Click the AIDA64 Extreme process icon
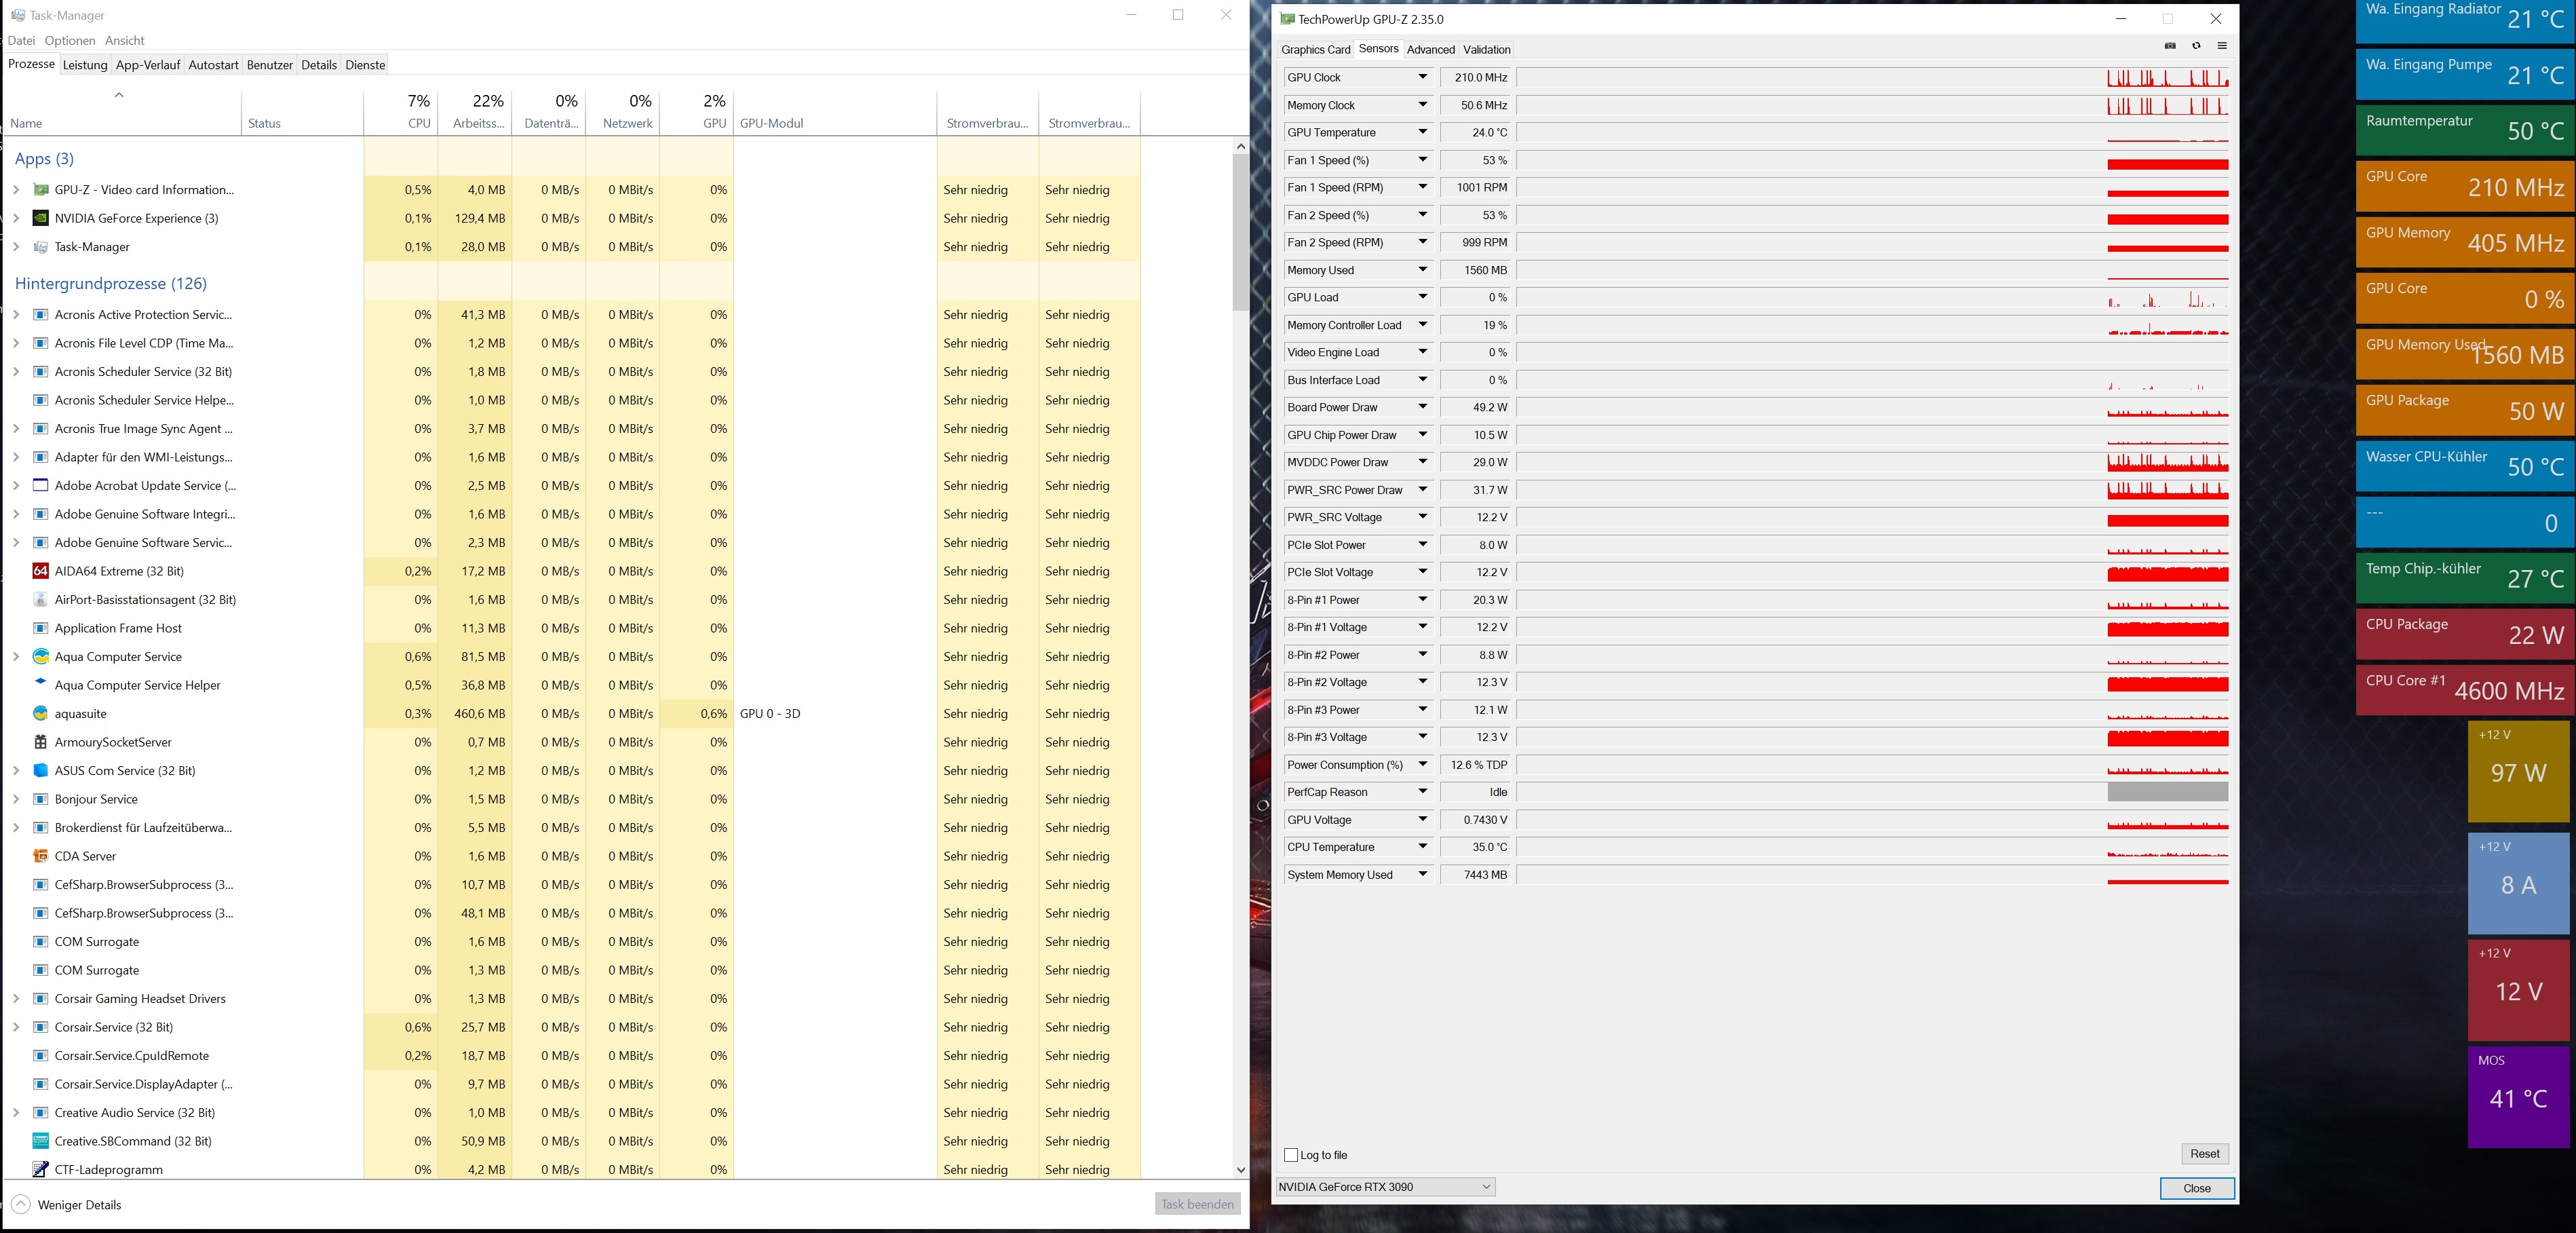 (x=41, y=571)
